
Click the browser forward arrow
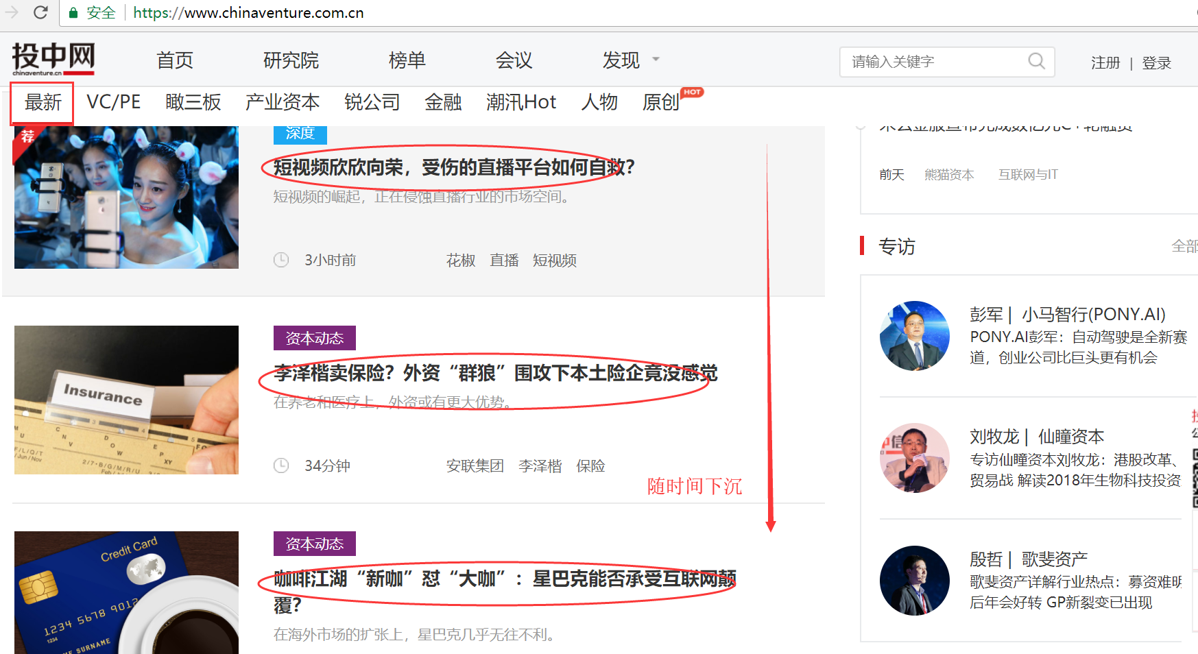click(x=12, y=12)
